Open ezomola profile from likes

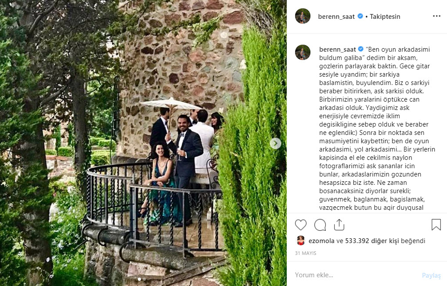coord(321,241)
